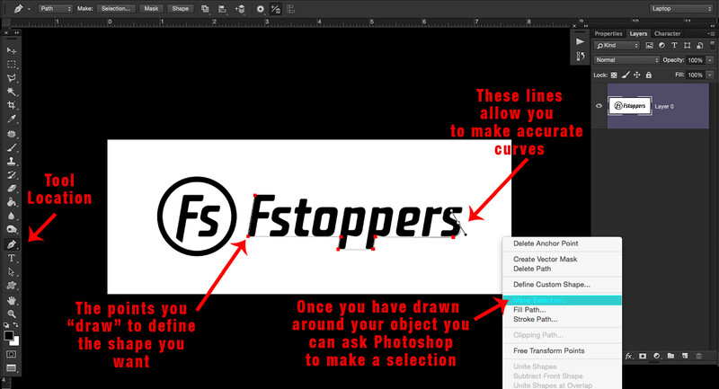This screenshot has width=719, height=389.
Task: Turn layer filtering switch on/off
Action: (x=712, y=45)
